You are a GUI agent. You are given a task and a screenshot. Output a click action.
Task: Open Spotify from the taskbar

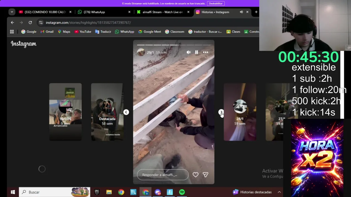182,192
